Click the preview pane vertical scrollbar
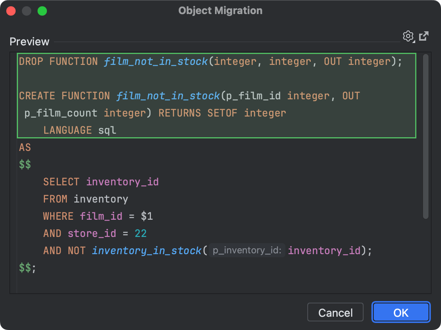Screen dimensions: 441x330 point(426,137)
